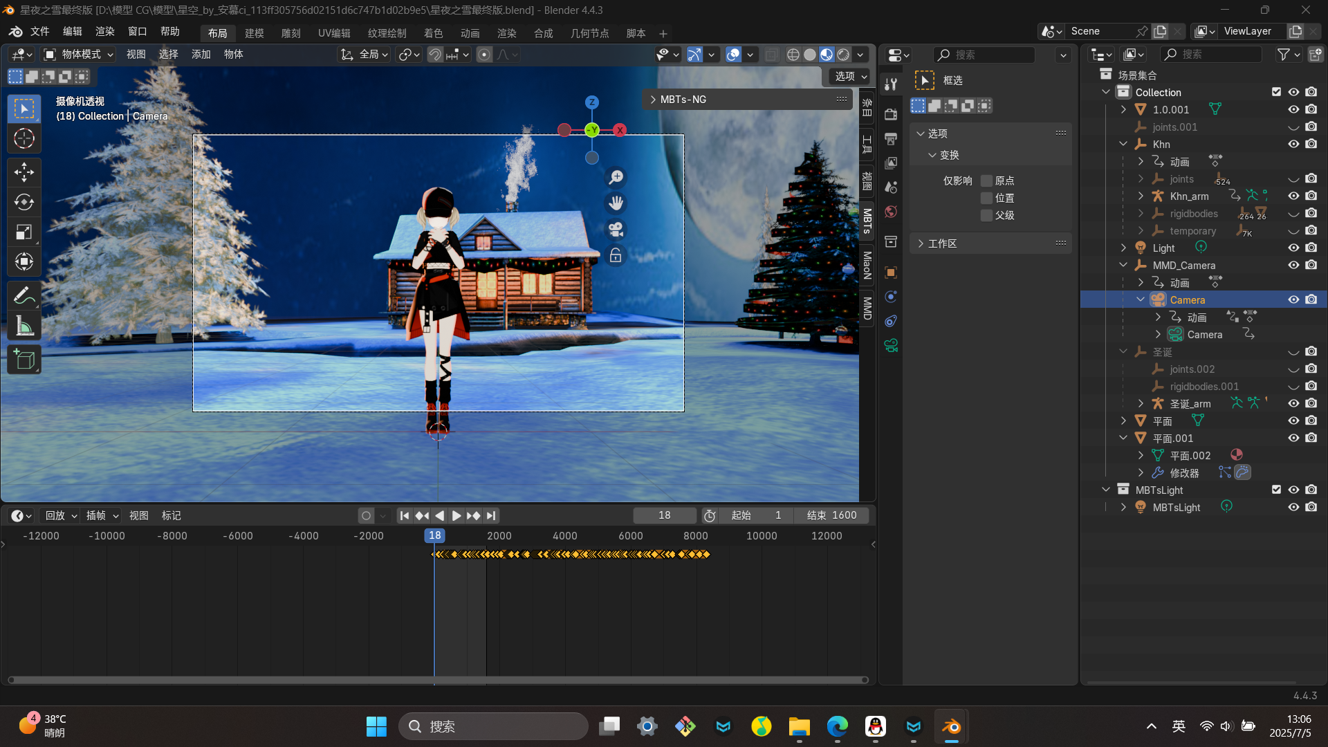Viewport: 1328px width, 747px height.
Task: Open the Object properties tab icon
Action: click(x=891, y=273)
